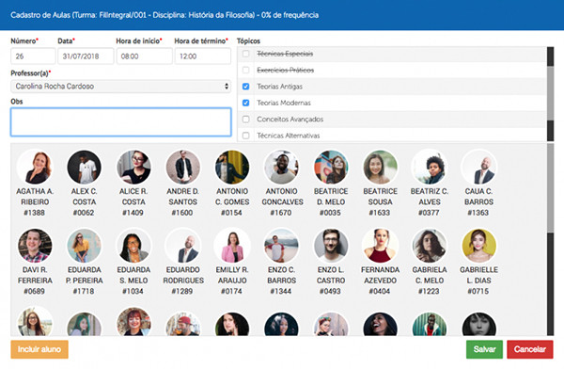
Task: Select Agatha A. Ribeiro's student photo
Action: [x=35, y=168]
